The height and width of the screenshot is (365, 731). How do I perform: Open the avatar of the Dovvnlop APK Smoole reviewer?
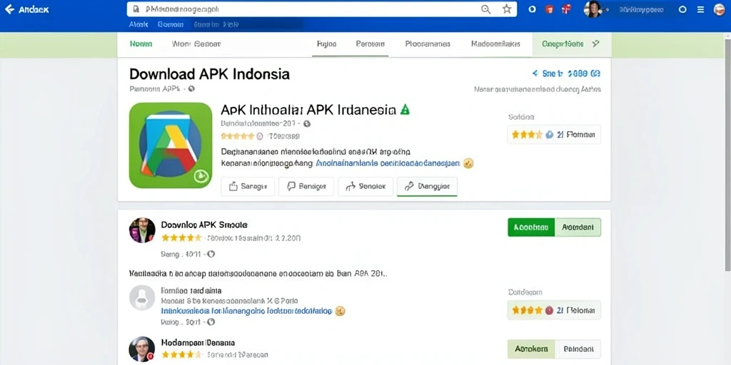click(x=142, y=230)
